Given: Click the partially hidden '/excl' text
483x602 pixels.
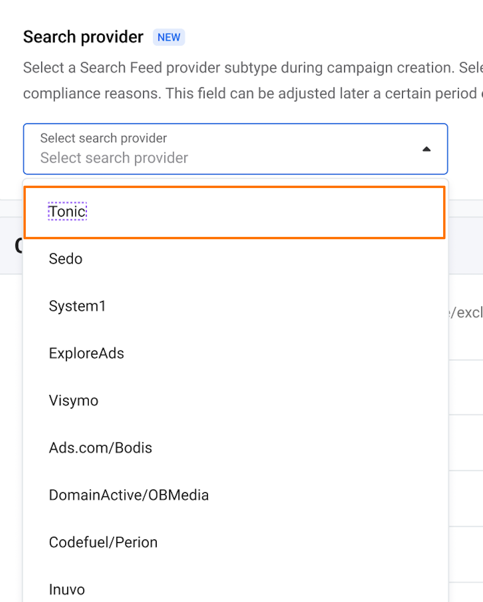Looking at the screenshot, I should point(466,313).
